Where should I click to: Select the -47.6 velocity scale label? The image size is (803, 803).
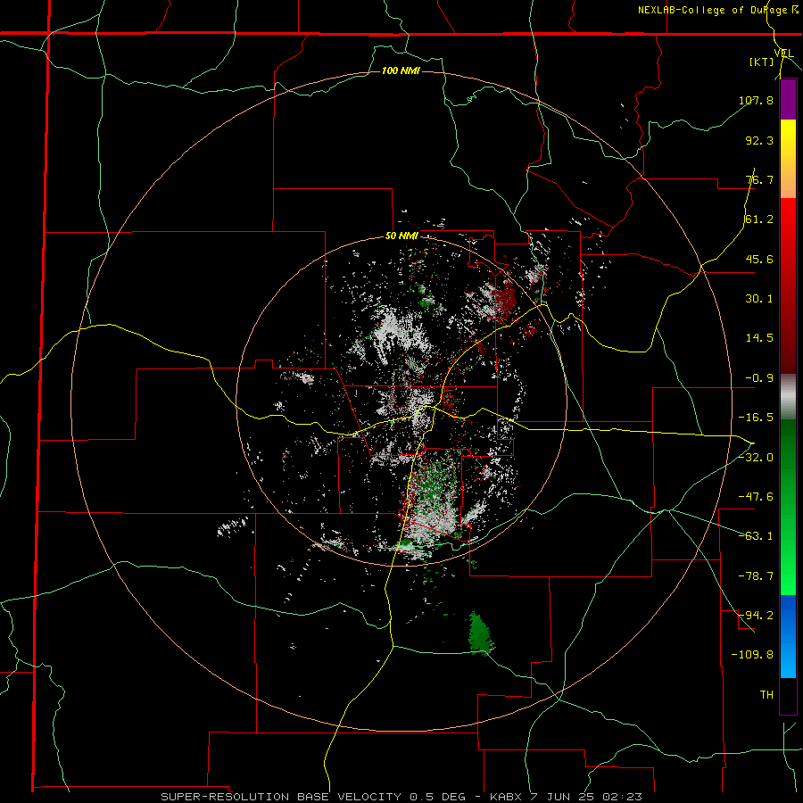[x=756, y=497]
